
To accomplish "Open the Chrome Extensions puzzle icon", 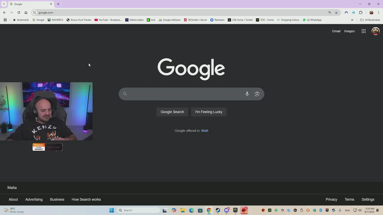I will click(x=361, y=13).
